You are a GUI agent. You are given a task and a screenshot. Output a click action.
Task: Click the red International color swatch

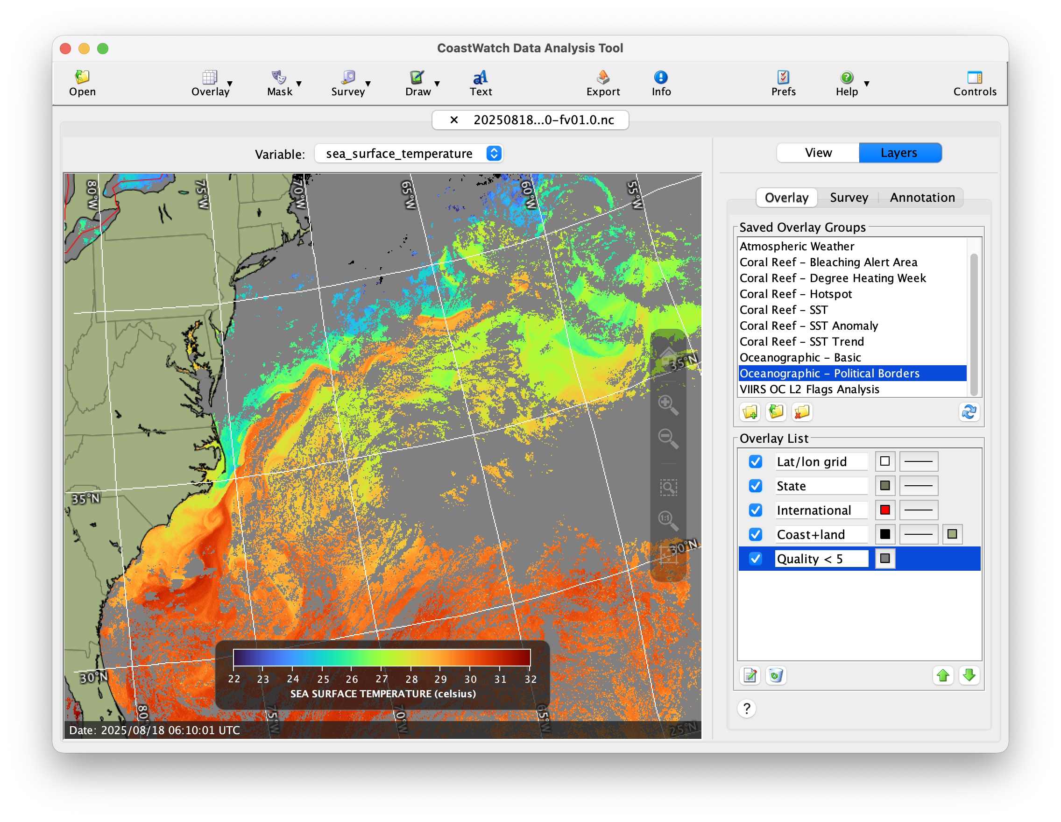tap(884, 510)
